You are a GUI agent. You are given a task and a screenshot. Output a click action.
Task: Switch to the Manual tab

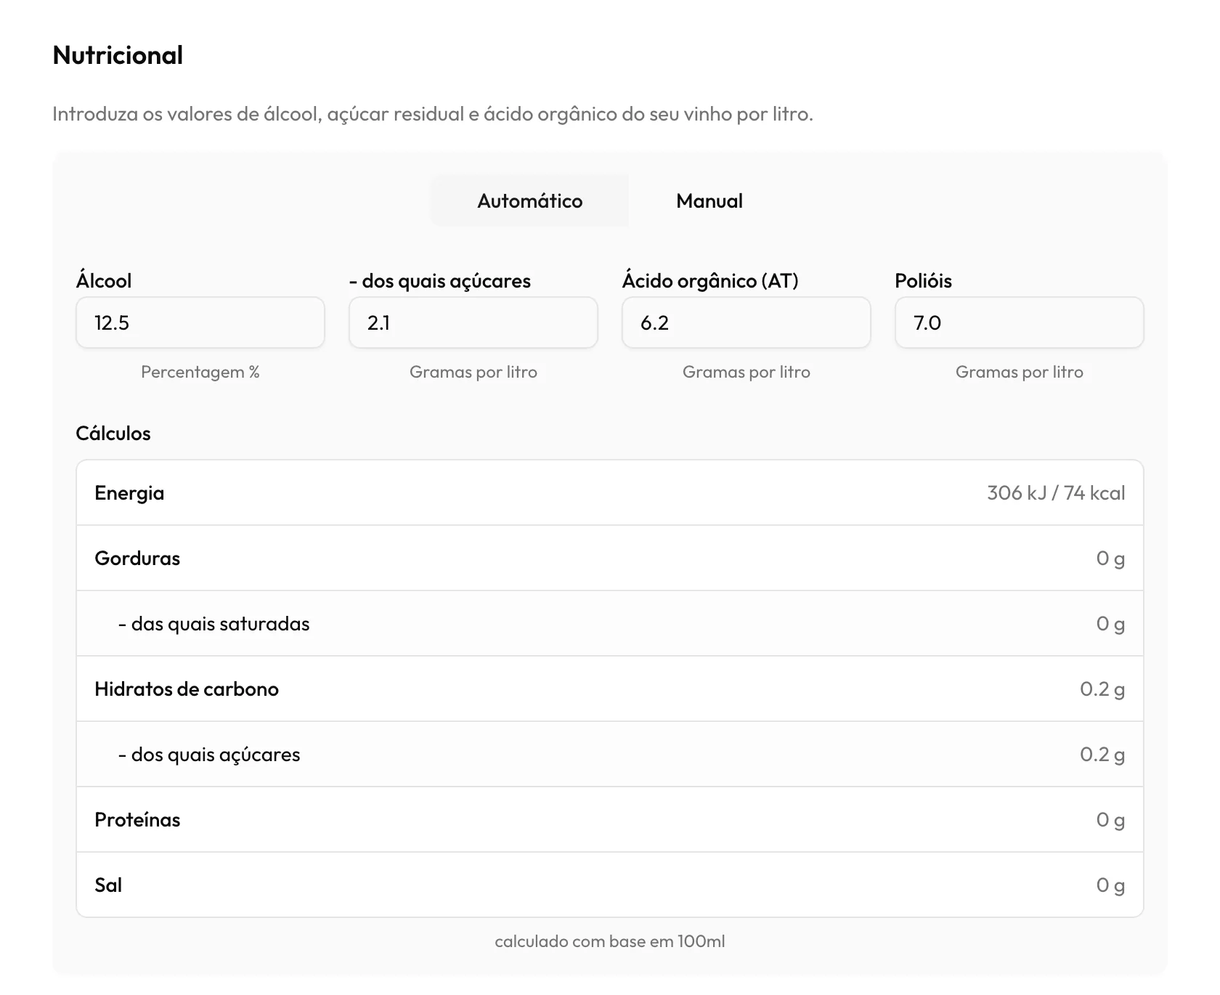709,201
